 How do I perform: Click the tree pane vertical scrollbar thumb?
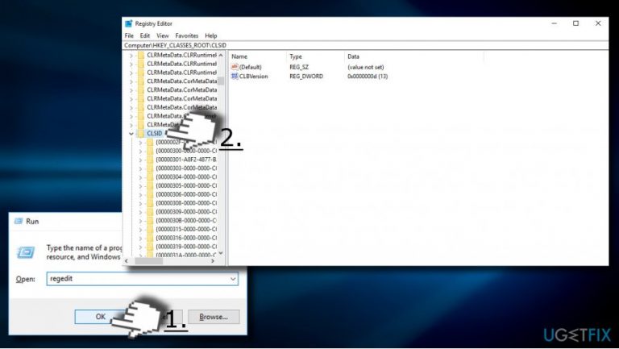pos(221,81)
